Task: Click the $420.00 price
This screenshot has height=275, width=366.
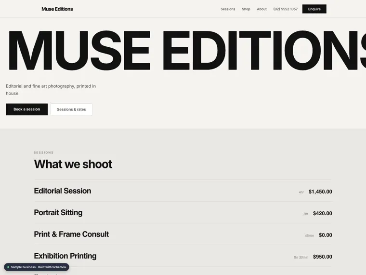Action: (323, 213)
